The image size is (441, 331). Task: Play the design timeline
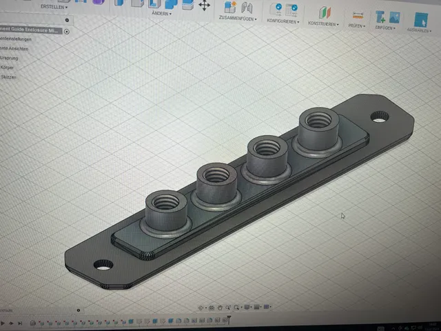[3, 323]
